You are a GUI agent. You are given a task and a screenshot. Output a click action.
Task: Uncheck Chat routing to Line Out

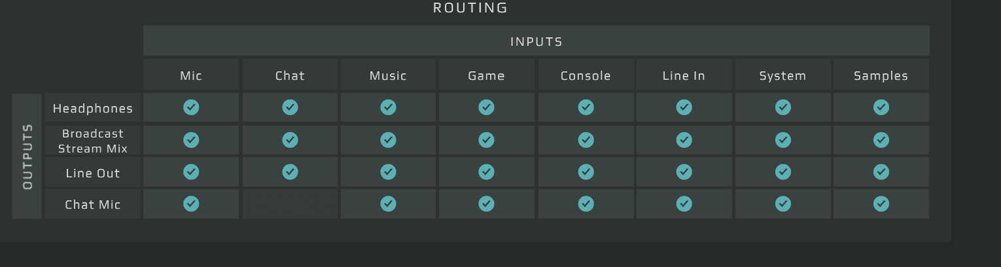(x=290, y=171)
